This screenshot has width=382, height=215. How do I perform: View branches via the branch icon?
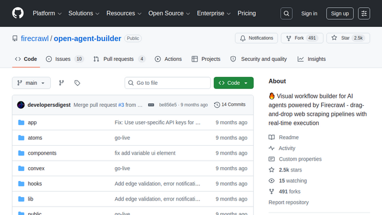click(61, 83)
